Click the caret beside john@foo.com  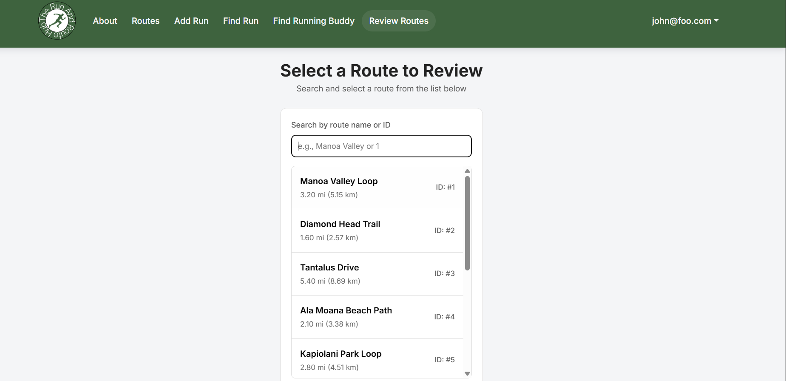point(716,21)
